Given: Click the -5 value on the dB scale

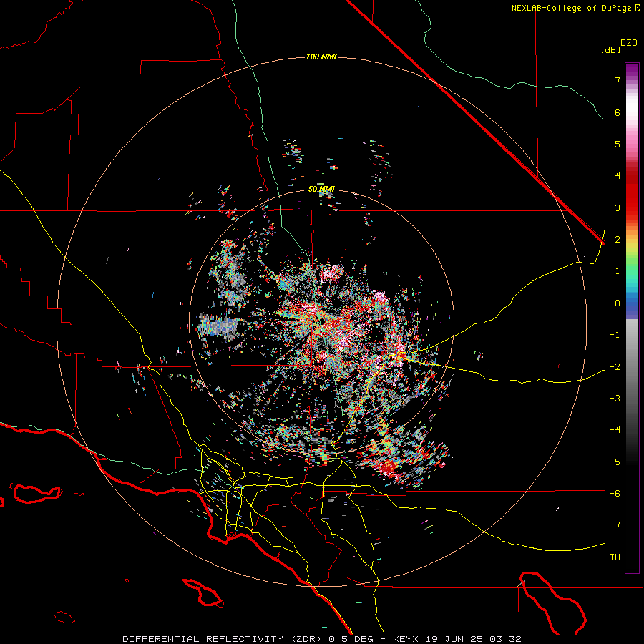Looking at the screenshot, I should (x=615, y=462).
